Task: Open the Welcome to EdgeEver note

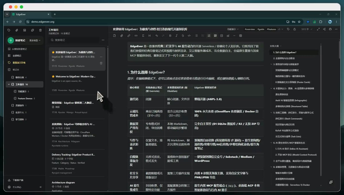Action: click(77, 83)
